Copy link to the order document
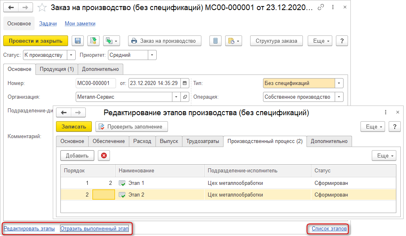Viewport: 406px width, 236px height. click(321, 7)
